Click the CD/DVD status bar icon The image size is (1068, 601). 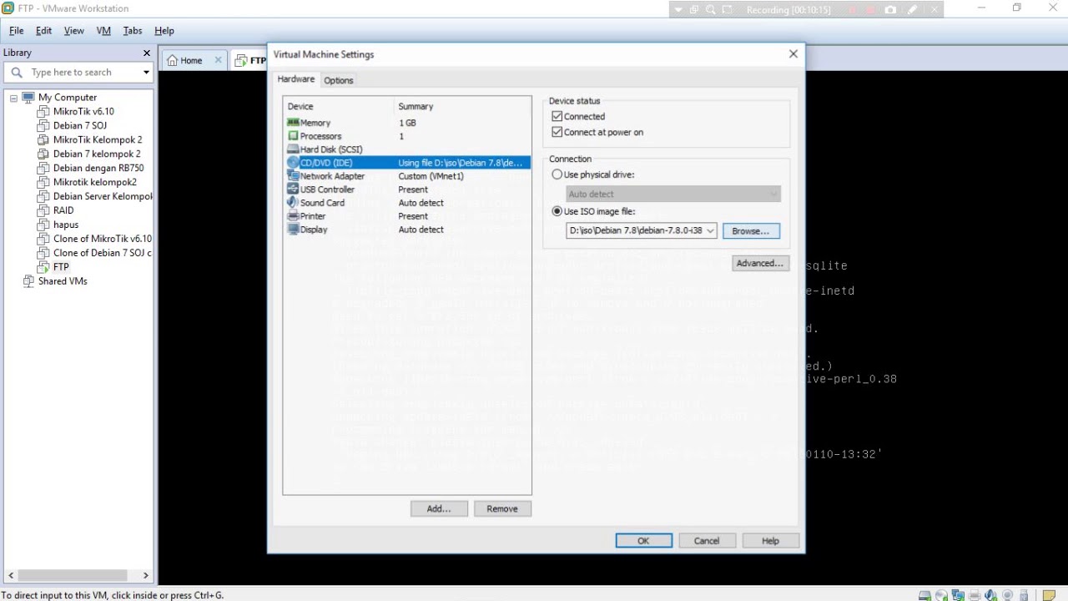[941, 595]
